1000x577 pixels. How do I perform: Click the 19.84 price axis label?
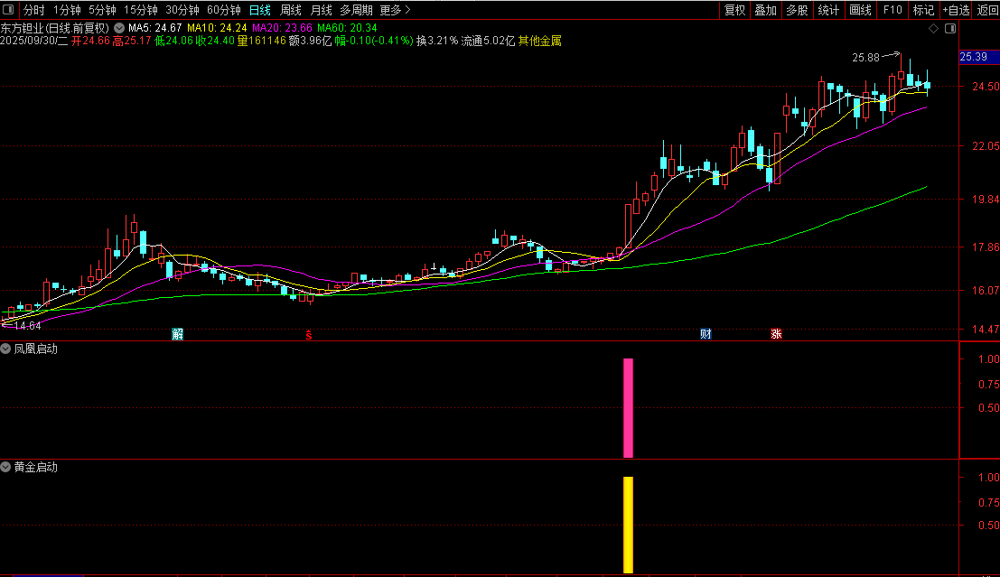pos(986,200)
